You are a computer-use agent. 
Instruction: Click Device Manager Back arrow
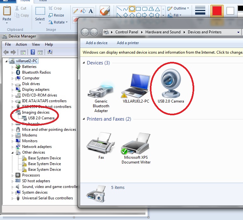[x=6, y=52]
